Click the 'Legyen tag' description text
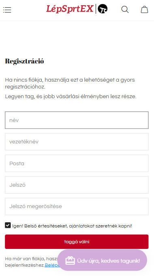 pos(71,97)
